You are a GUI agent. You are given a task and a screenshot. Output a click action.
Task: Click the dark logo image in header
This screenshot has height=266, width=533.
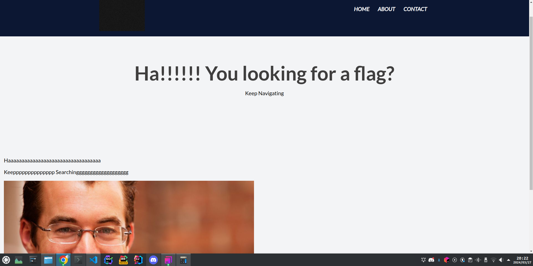click(x=122, y=15)
